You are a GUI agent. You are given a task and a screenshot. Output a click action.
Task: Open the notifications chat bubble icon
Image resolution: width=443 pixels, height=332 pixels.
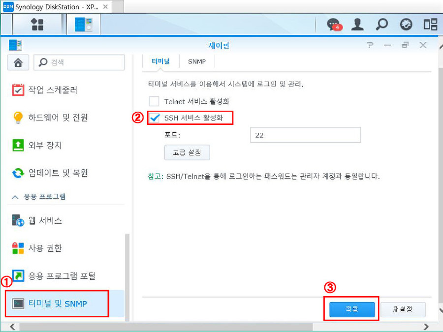point(334,25)
